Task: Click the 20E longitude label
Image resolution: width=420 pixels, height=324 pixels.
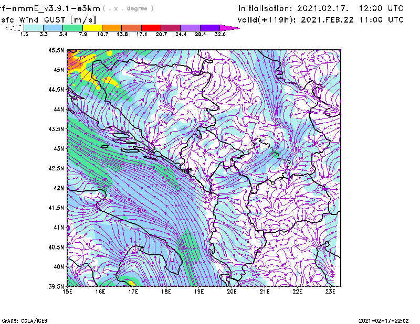Action: click(x=232, y=291)
